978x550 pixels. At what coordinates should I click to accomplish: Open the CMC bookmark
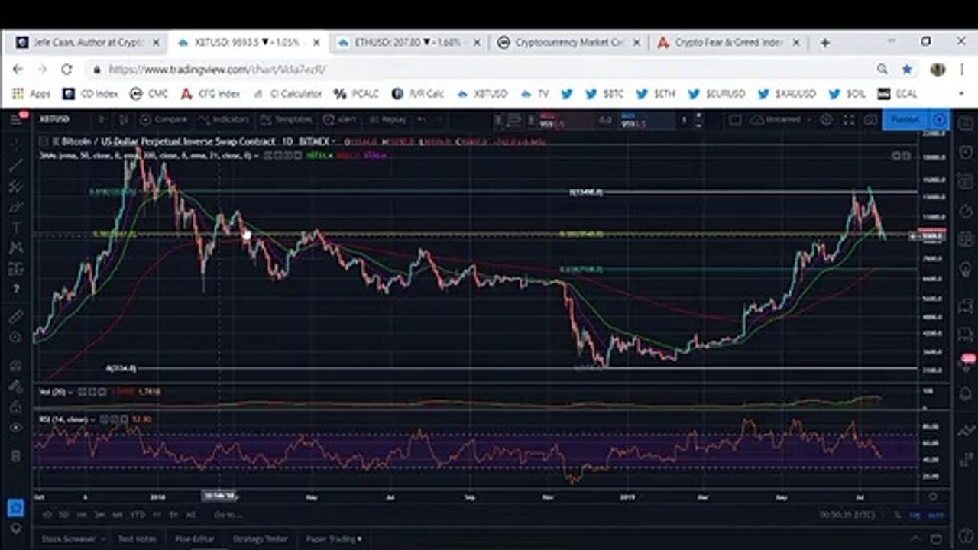point(149,94)
